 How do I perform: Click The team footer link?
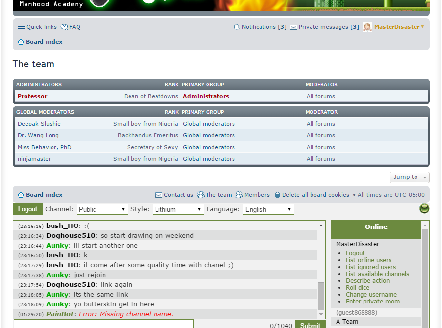coord(218,195)
